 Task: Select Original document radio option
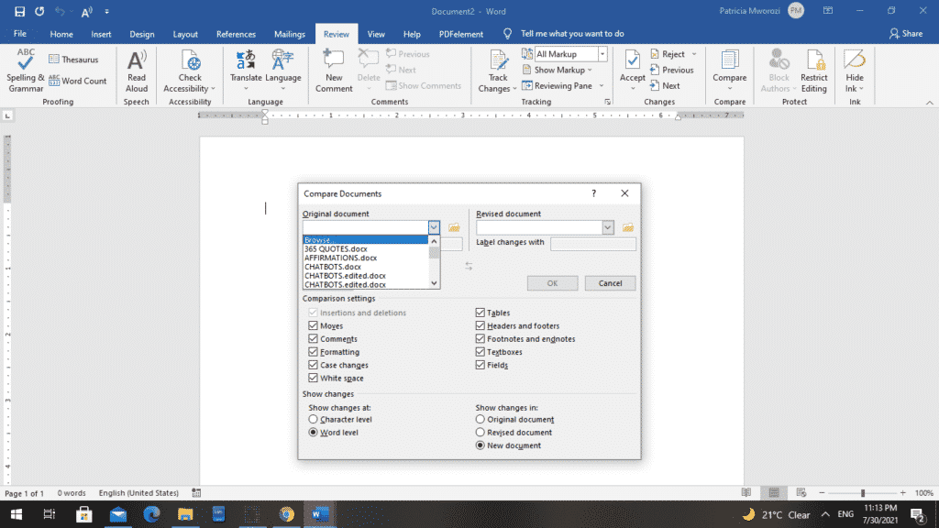(x=480, y=420)
